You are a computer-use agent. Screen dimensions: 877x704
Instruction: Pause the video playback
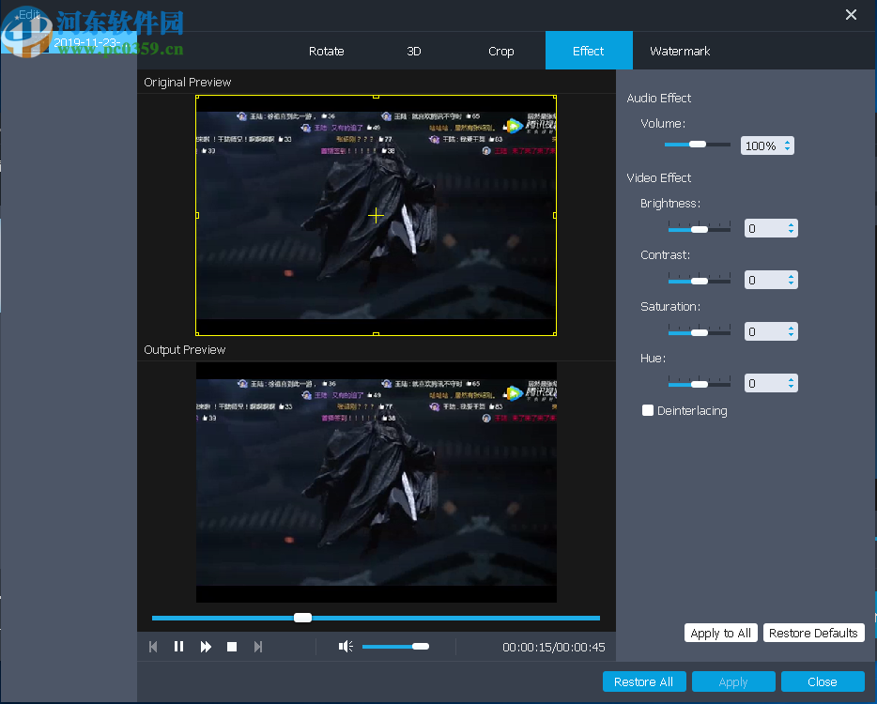(x=179, y=646)
